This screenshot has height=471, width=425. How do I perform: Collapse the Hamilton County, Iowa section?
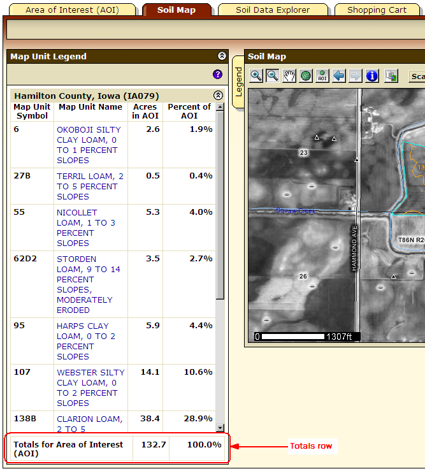tap(218, 95)
